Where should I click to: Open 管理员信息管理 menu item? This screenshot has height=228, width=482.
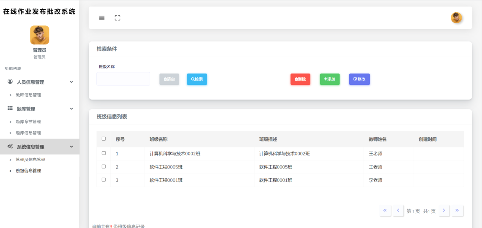31,160
